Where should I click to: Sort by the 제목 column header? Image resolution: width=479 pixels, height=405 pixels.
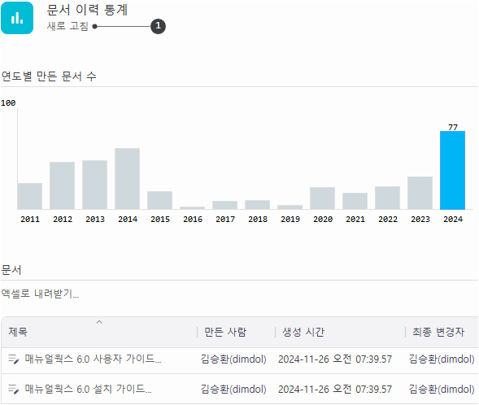click(18, 332)
